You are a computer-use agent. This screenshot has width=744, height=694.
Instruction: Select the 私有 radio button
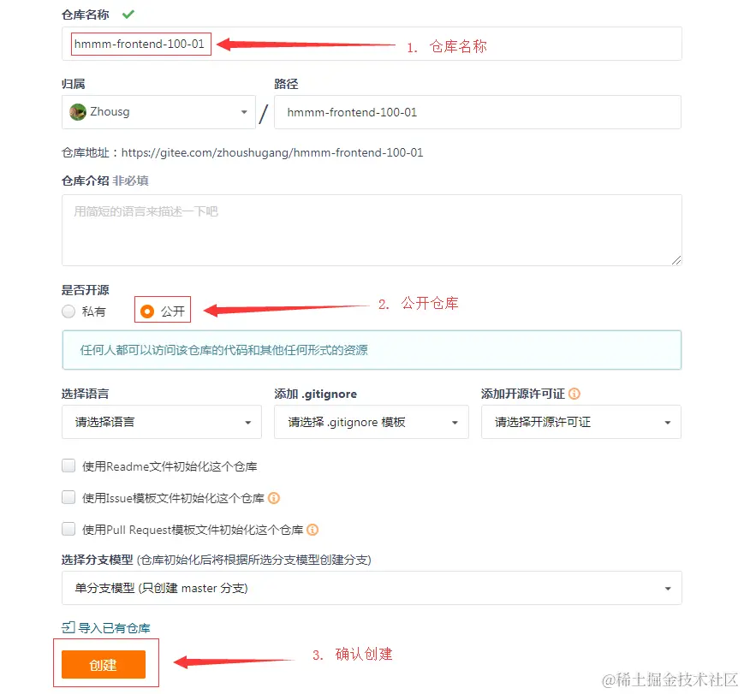coord(68,311)
